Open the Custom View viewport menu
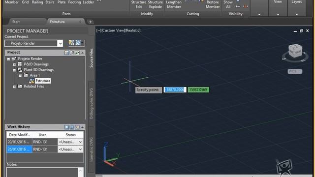 (113, 30)
